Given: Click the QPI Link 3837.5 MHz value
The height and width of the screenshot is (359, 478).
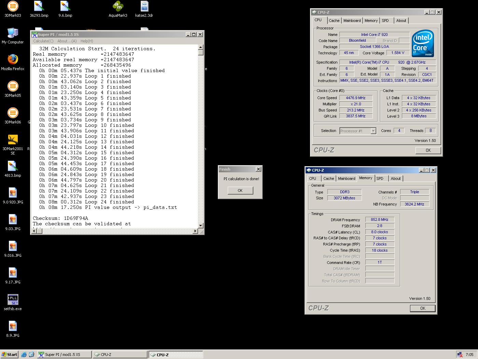Looking at the screenshot, I should (355, 116).
